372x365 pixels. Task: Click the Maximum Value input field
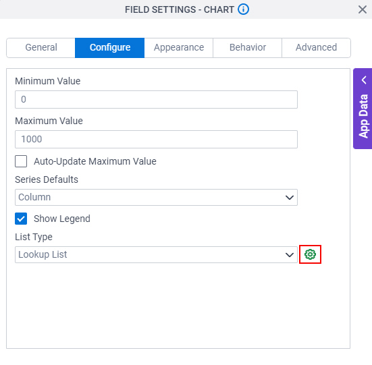pos(156,140)
